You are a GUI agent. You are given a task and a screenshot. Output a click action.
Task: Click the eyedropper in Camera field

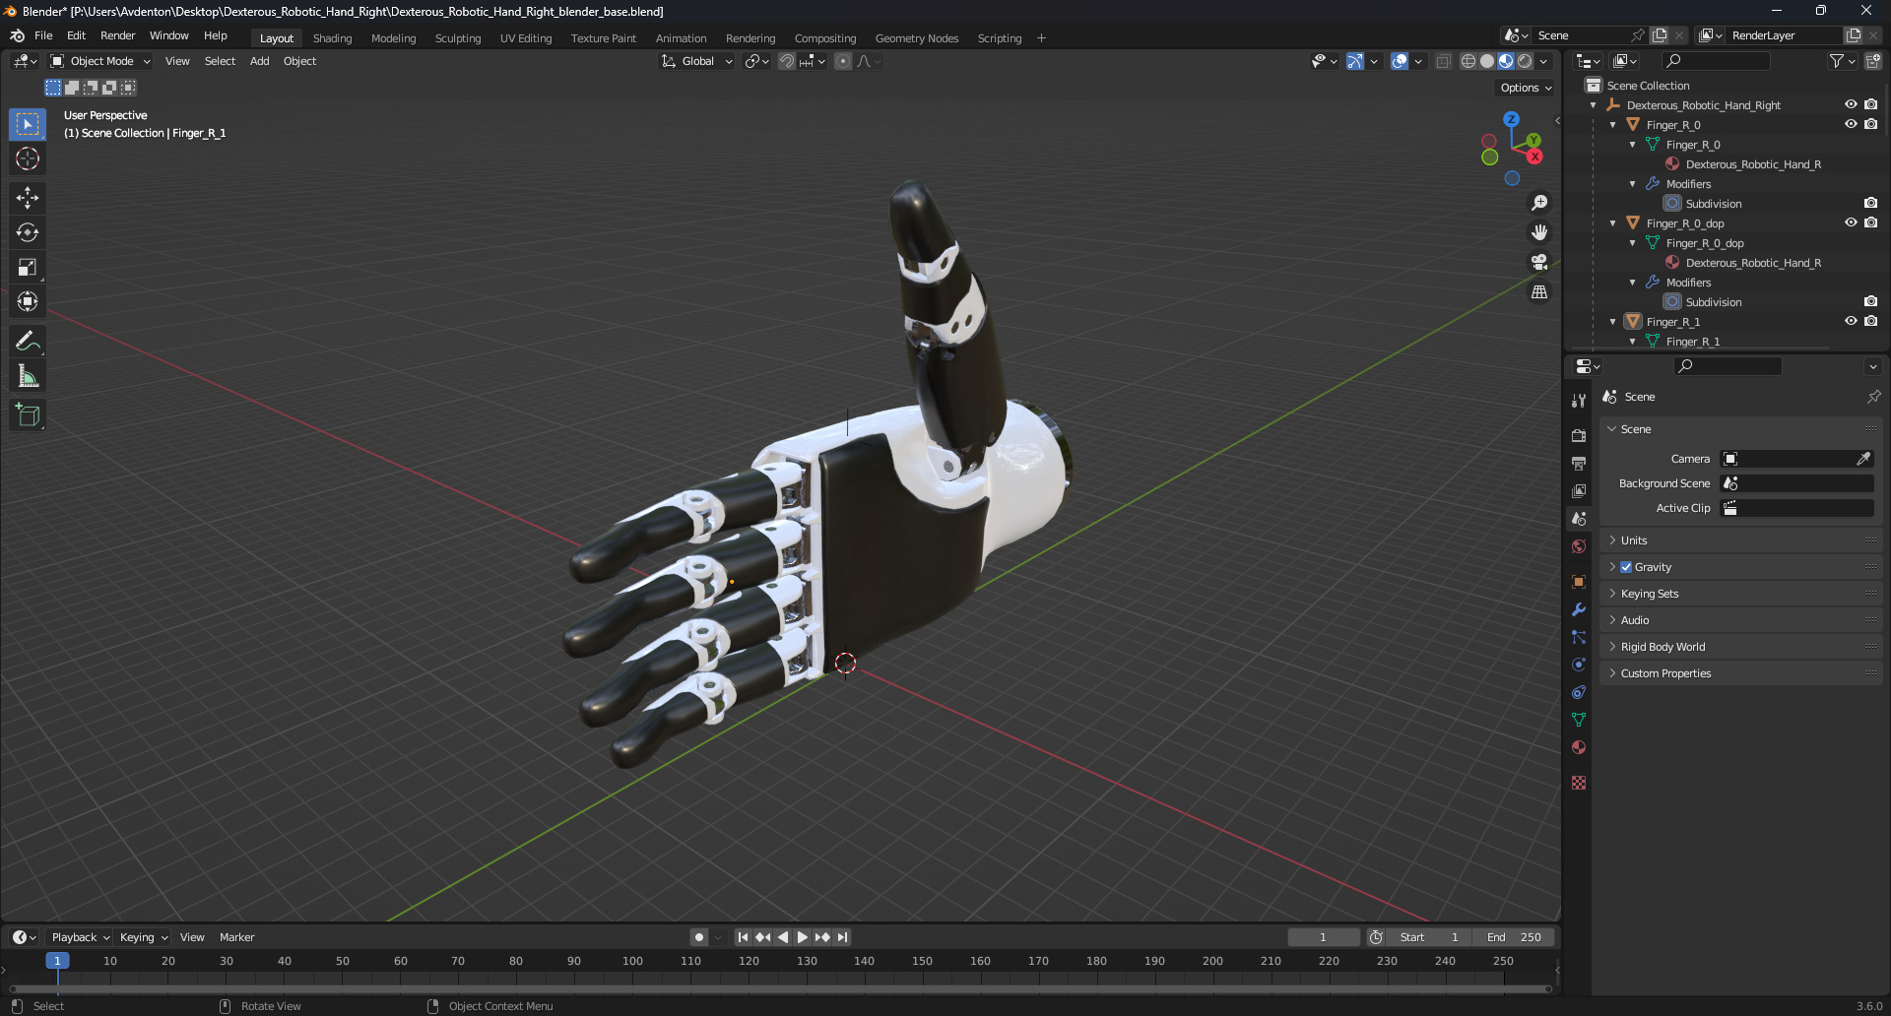[1863, 459]
